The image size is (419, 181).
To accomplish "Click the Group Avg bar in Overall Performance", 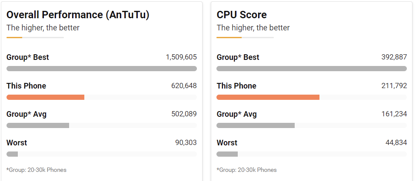I will click(x=38, y=125).
